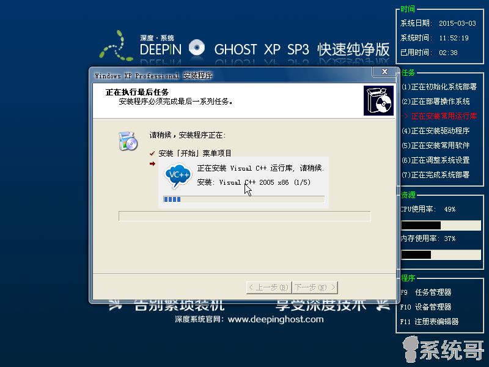
Task: Click the text 安装「开始」菜单项目
Action: pos(195,154)
